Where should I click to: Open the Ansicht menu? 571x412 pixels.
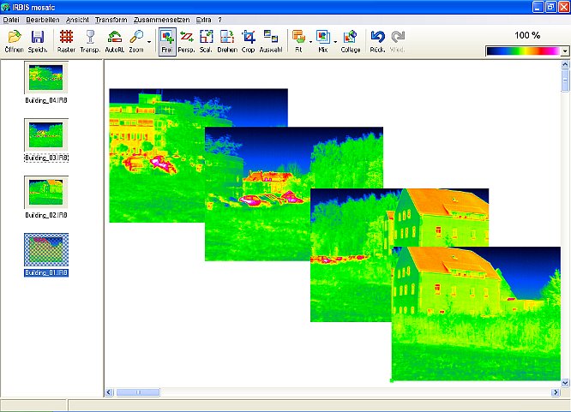coord(77,20)
